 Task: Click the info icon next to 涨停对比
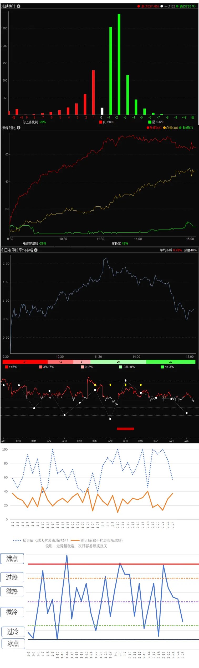tap(18, 128)
